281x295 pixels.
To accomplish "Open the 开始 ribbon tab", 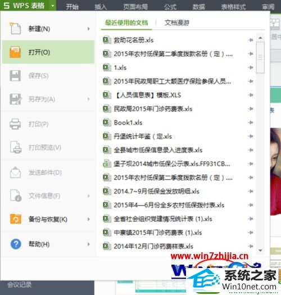I will [x=72, y=7].
